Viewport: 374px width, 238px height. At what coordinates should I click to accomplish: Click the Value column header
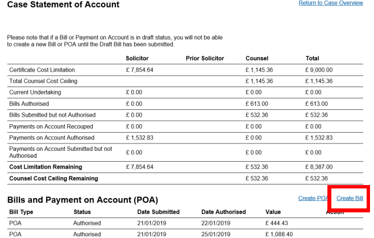[x=273, y=212]
